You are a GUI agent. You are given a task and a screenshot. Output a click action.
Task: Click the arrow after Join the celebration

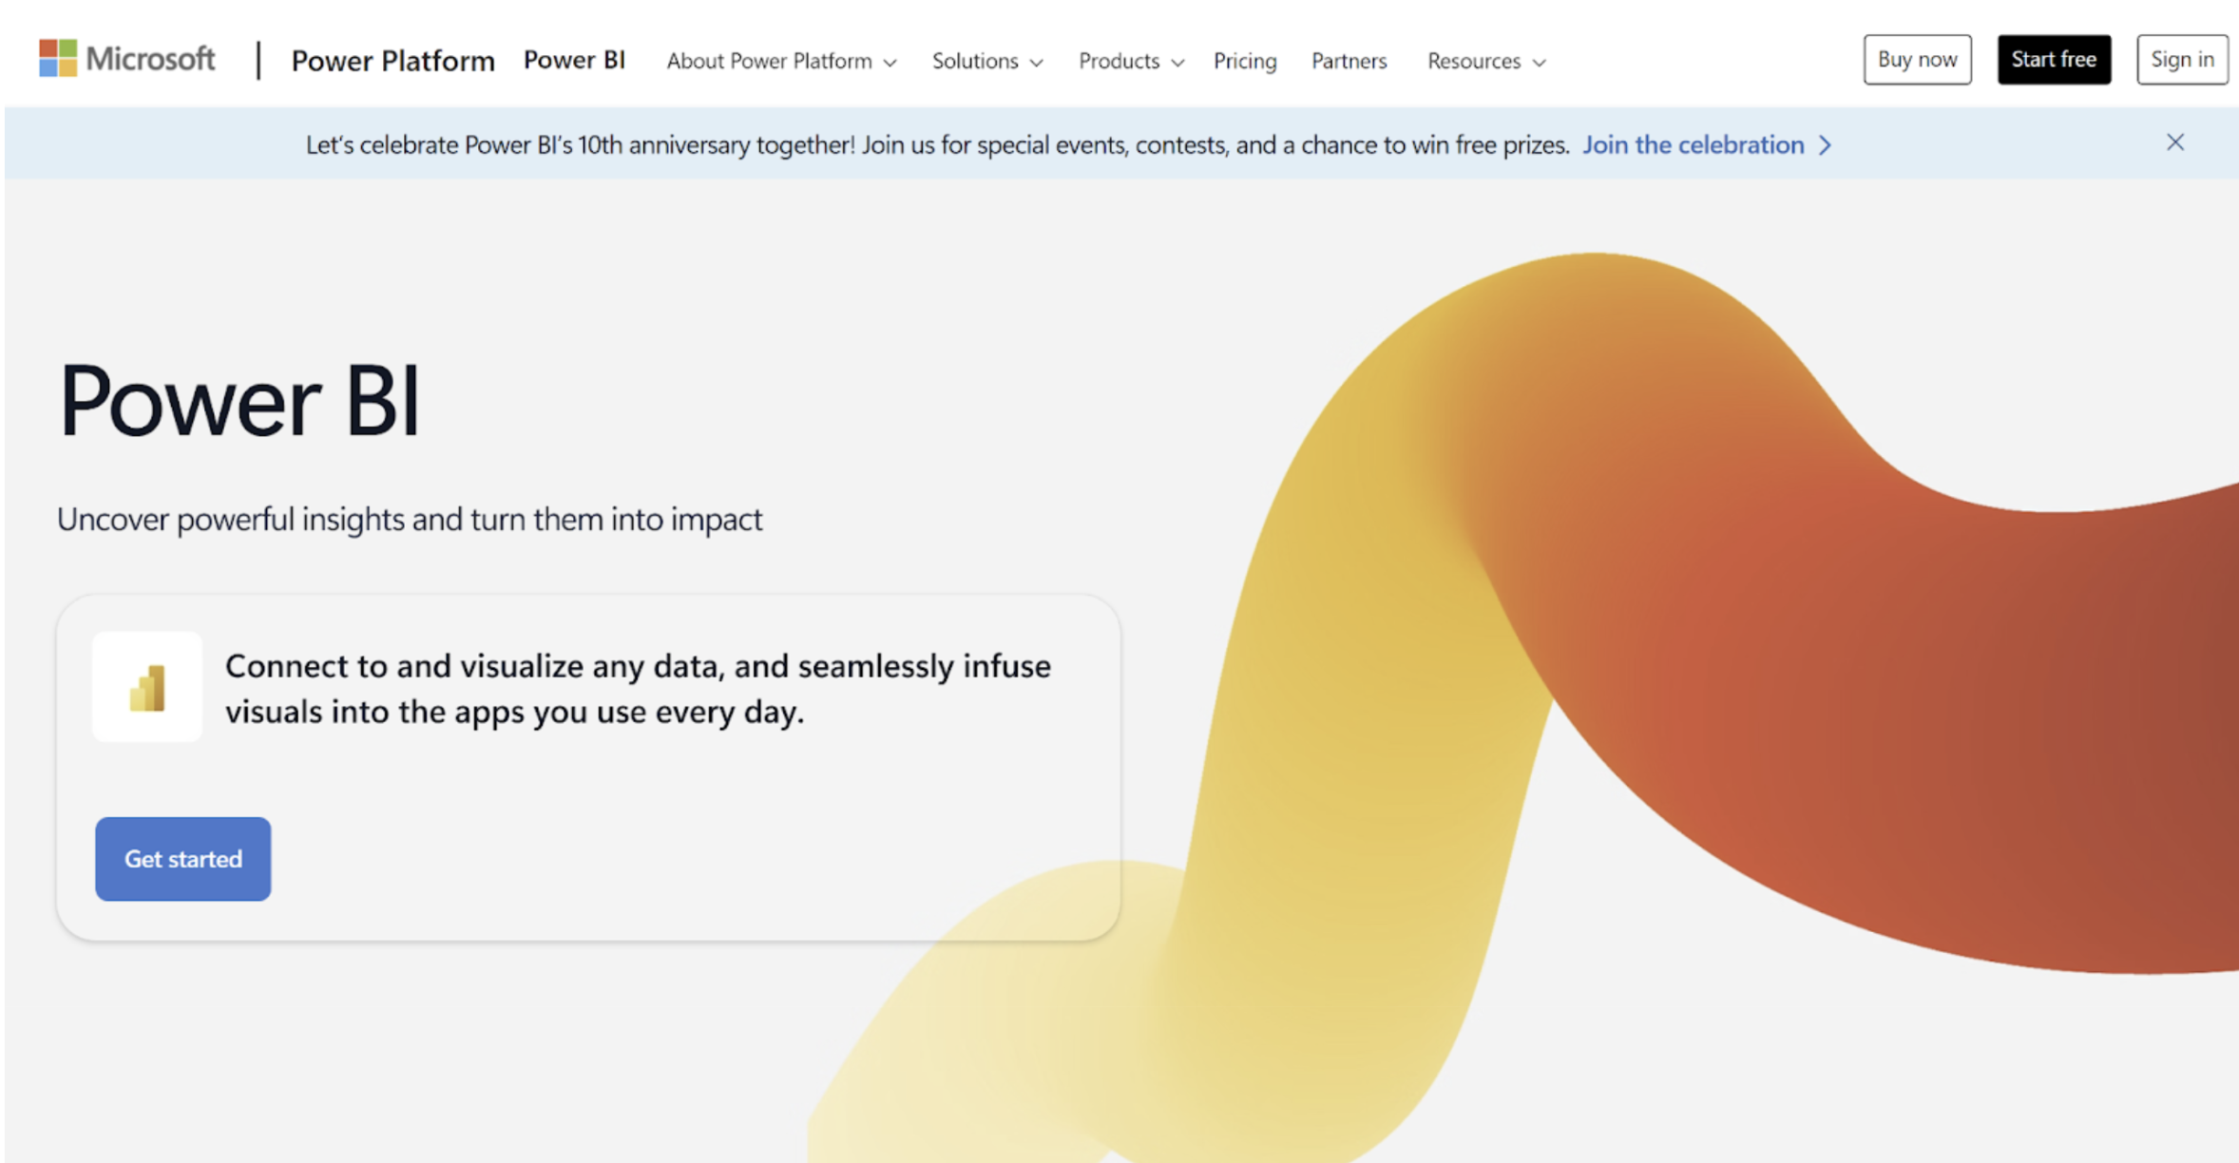(1826, 145)
